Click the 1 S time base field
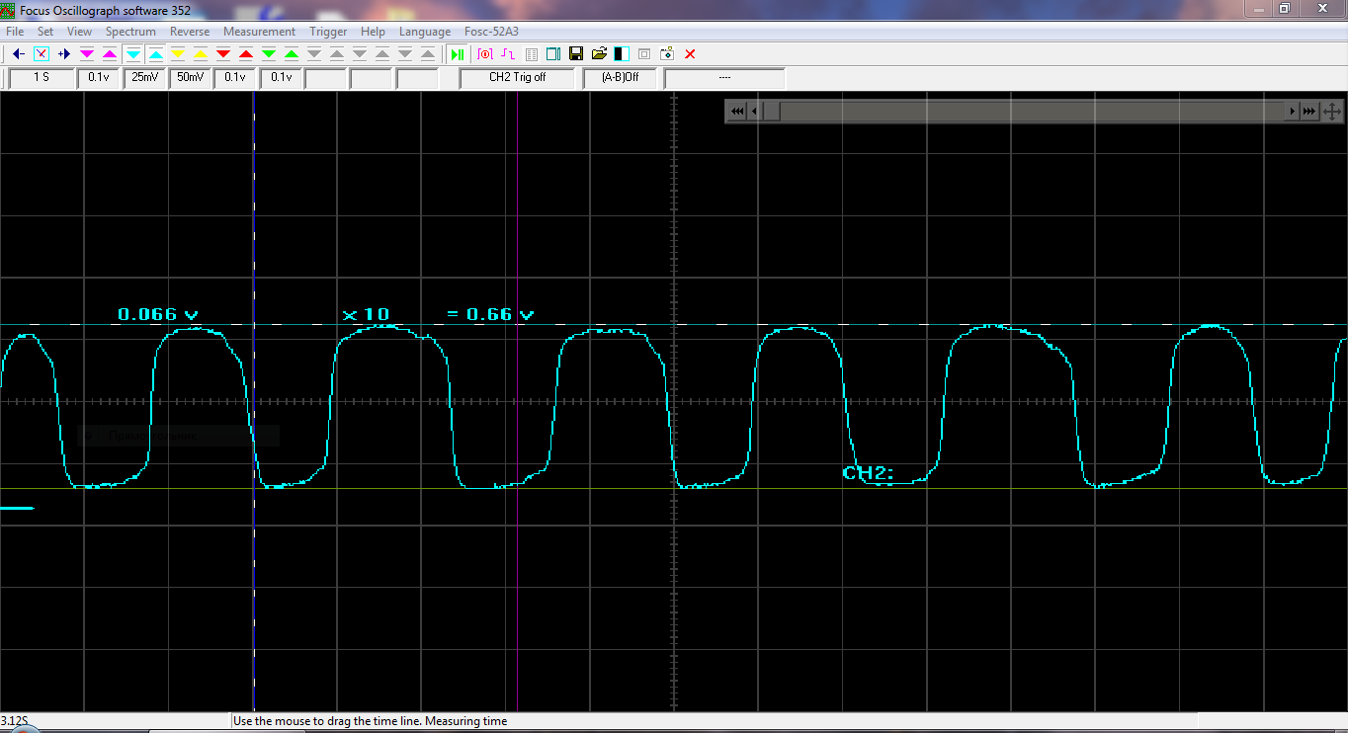This screenshot has width=1348, height=733. pyautogui.click(x=42, y=77)
